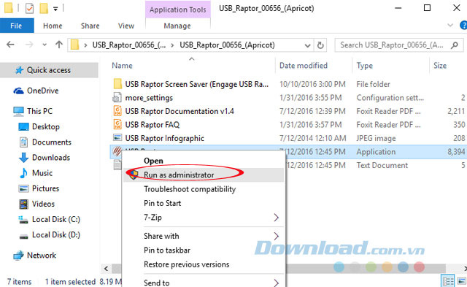Viewport: 467px width, 287px height.
Task: Sort files by Size column header
Action: pyautogui.click(x=440, y=66)
